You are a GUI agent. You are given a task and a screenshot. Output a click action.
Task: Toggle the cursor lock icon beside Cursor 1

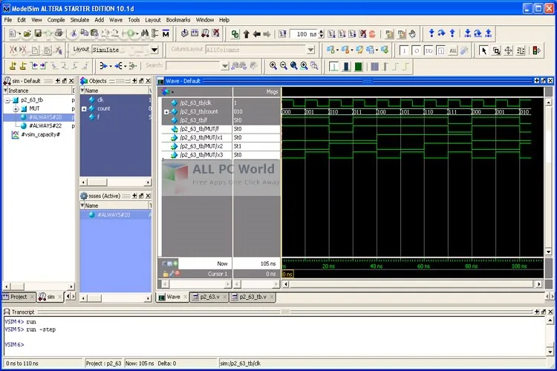click(166, 274)
